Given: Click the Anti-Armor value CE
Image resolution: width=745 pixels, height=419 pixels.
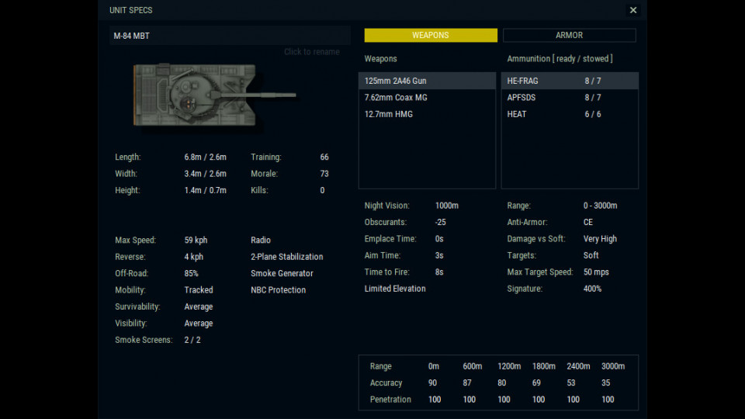Looking at the screenshot, I should 587,222.
